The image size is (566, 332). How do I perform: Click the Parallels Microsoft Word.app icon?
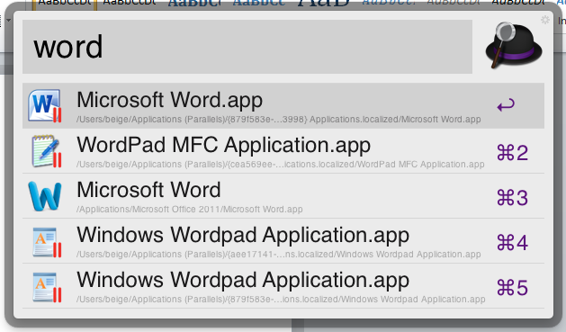pos(45,106)
